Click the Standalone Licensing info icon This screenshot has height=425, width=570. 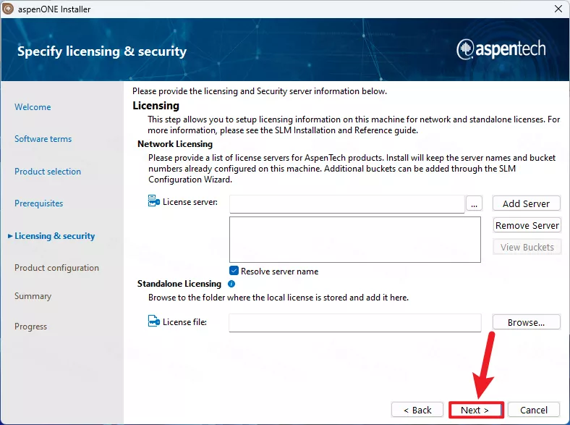pyautogui.click(x=231, y=285)
